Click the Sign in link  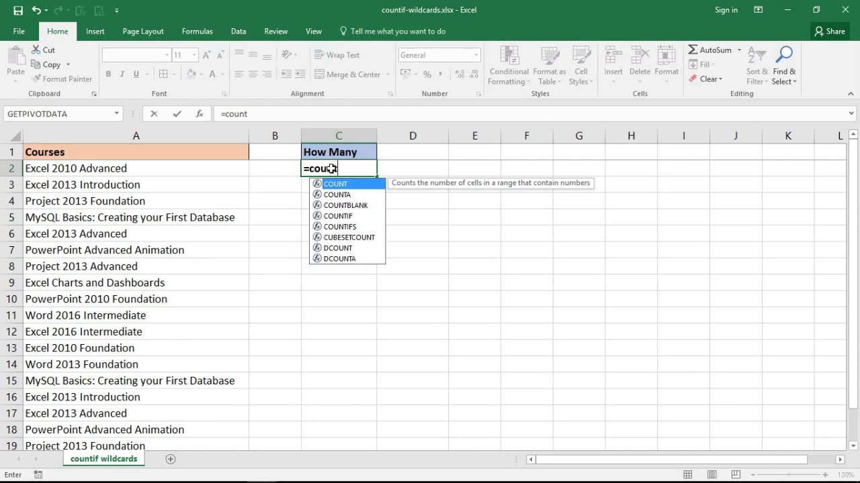point(726,10)
